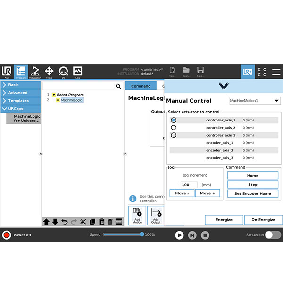
Task: Switch to the Command tab
Action: click(141, 86)
